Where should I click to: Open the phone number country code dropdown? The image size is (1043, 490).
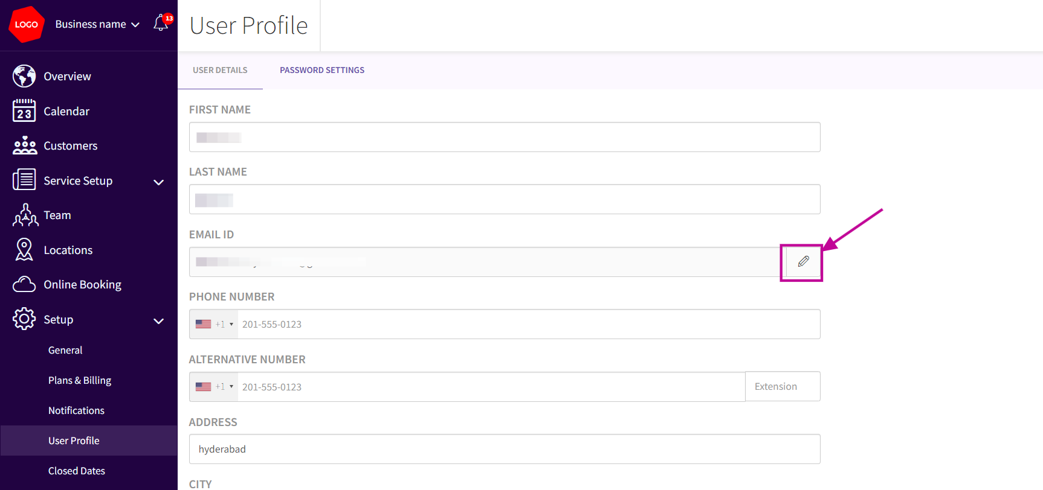coord(215,324)
